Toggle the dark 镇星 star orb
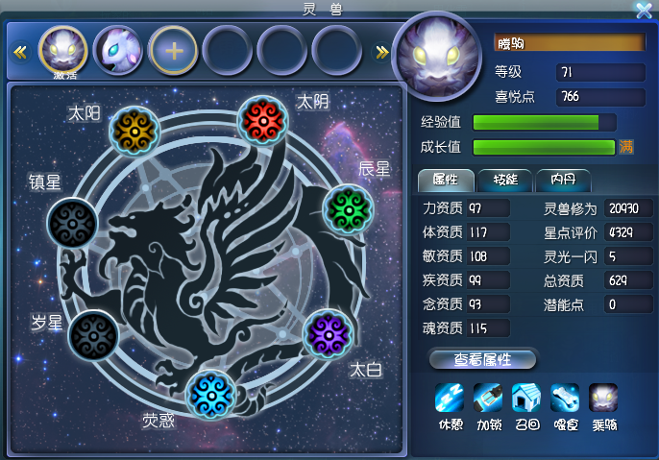This screenshot has width=659, height=460. tap(72, 223)
